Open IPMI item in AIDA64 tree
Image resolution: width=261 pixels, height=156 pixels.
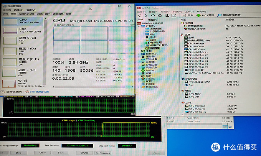coord(151,37)
